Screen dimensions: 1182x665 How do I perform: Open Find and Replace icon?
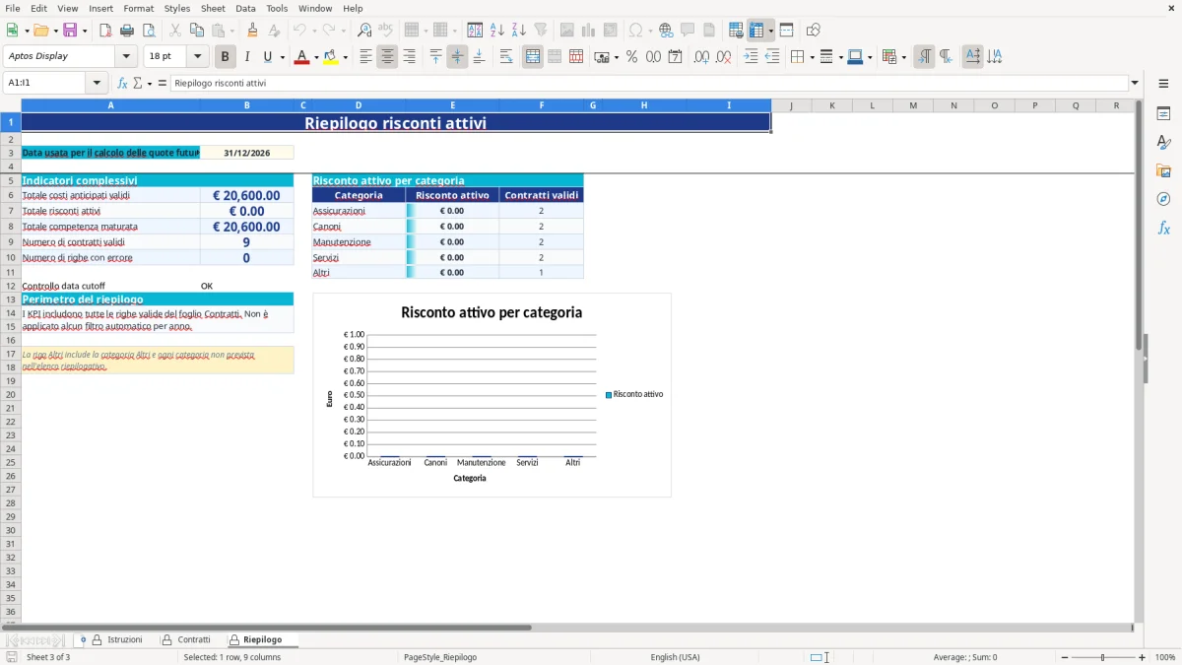pyautogui.click(x=364, y=31)
